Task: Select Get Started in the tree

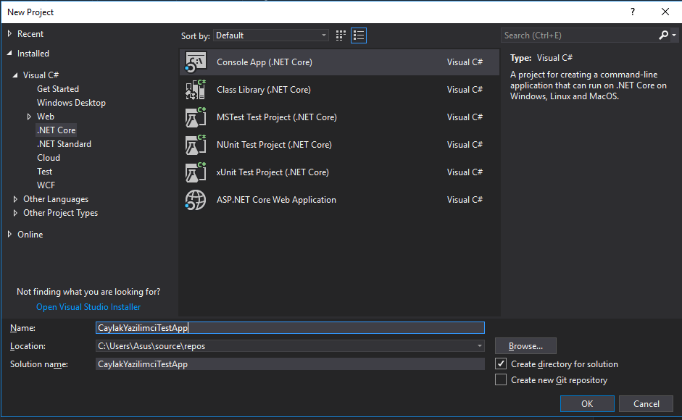Action: coord(58,88)
